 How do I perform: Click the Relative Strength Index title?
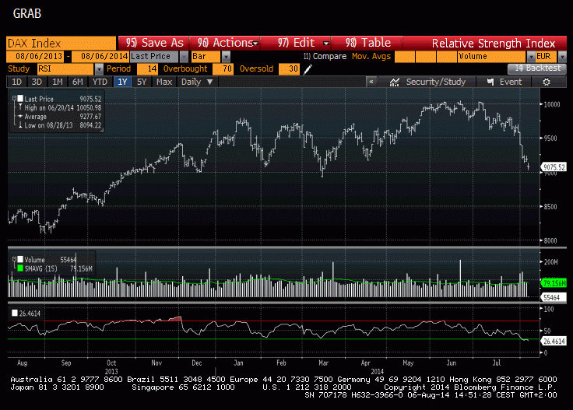pos(494,44)
